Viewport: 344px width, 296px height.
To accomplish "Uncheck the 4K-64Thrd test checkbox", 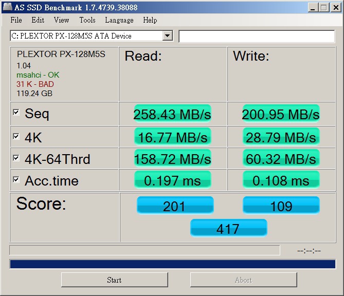I will pyautogui.click(x=16, y=158).
